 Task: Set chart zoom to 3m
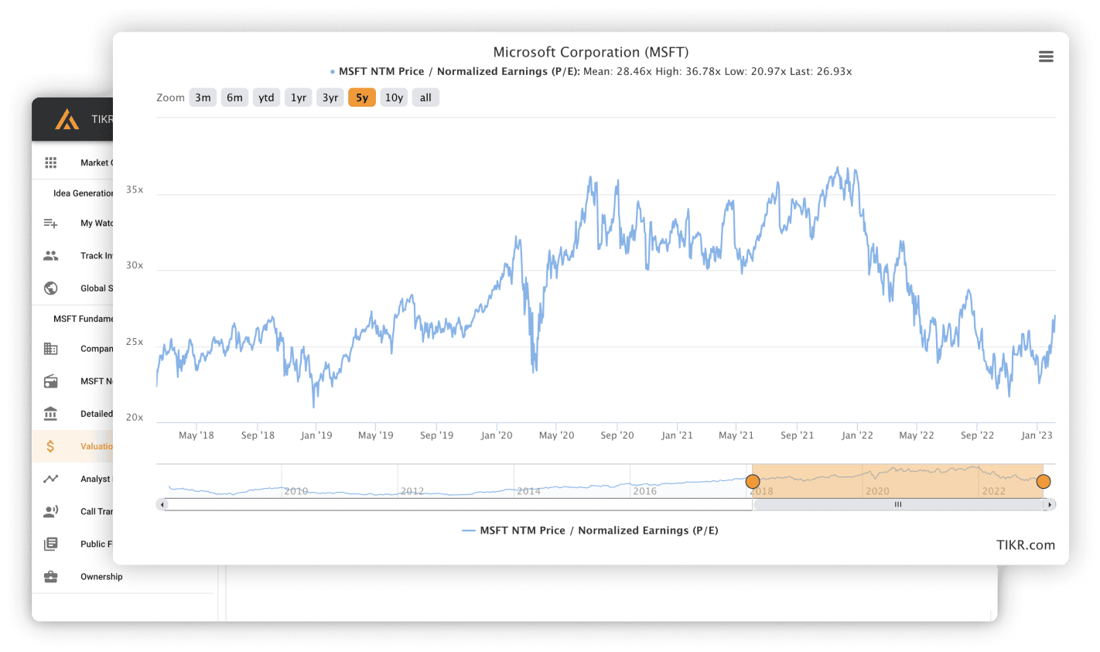point(203,97)
